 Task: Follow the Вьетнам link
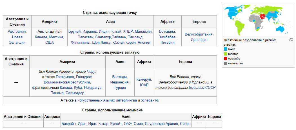(120, 77)
